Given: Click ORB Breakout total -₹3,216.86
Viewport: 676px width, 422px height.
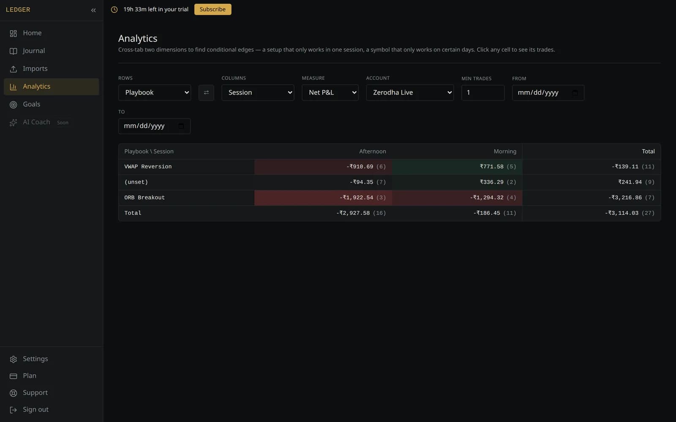Looking at the screenshot, I should point(591,197).
